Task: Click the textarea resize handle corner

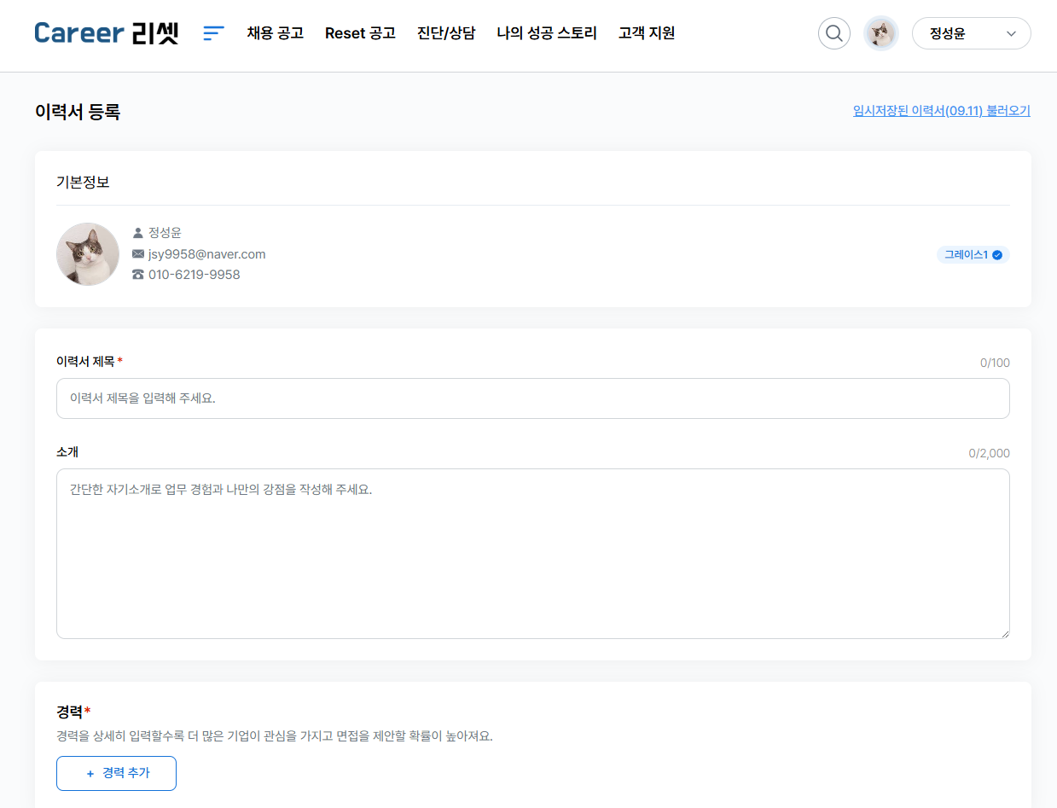Action: click(1004, 633)
